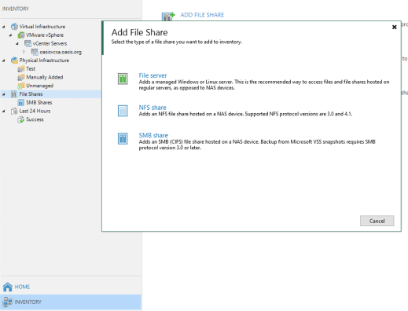Click the SMB share icon
This screenshot has height=311, width=408.
pyautogui.click(x=123, y=138)
